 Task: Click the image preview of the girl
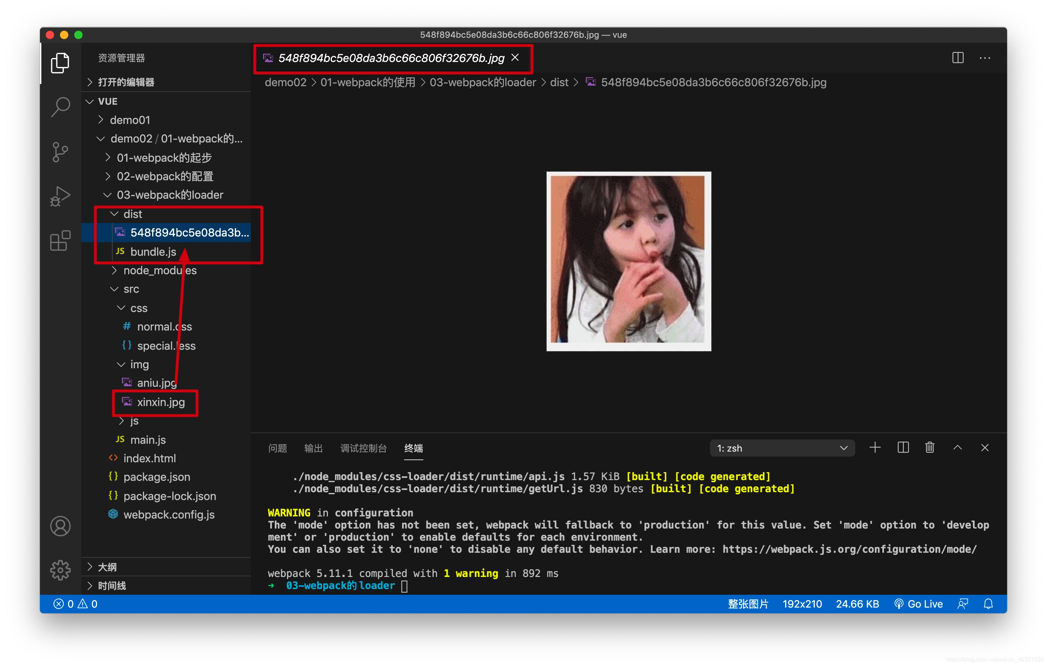tap(629, 261)
